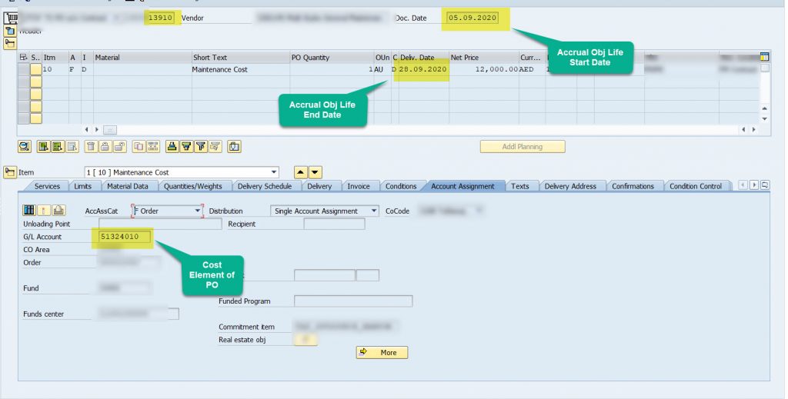Open the Material Data tab

coord(128,186)
